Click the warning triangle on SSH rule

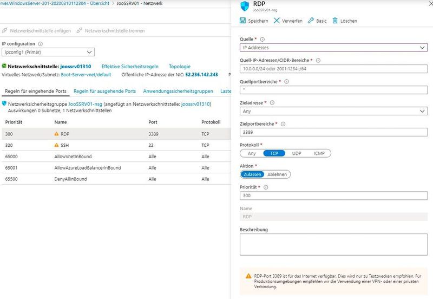click(x=57, y=145)
